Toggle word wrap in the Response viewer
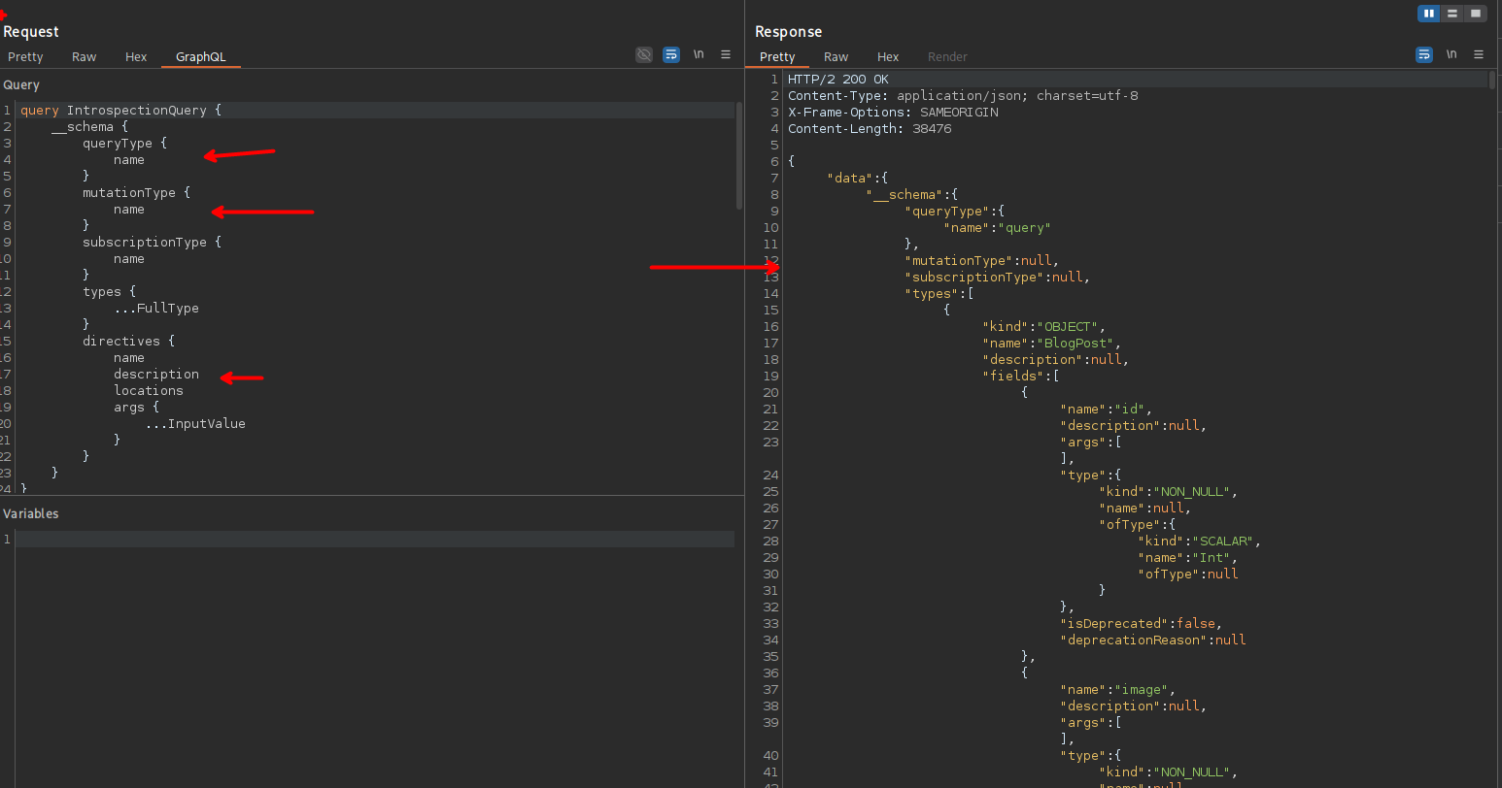Screen dimensions: 1502x788 (1424, 55)
